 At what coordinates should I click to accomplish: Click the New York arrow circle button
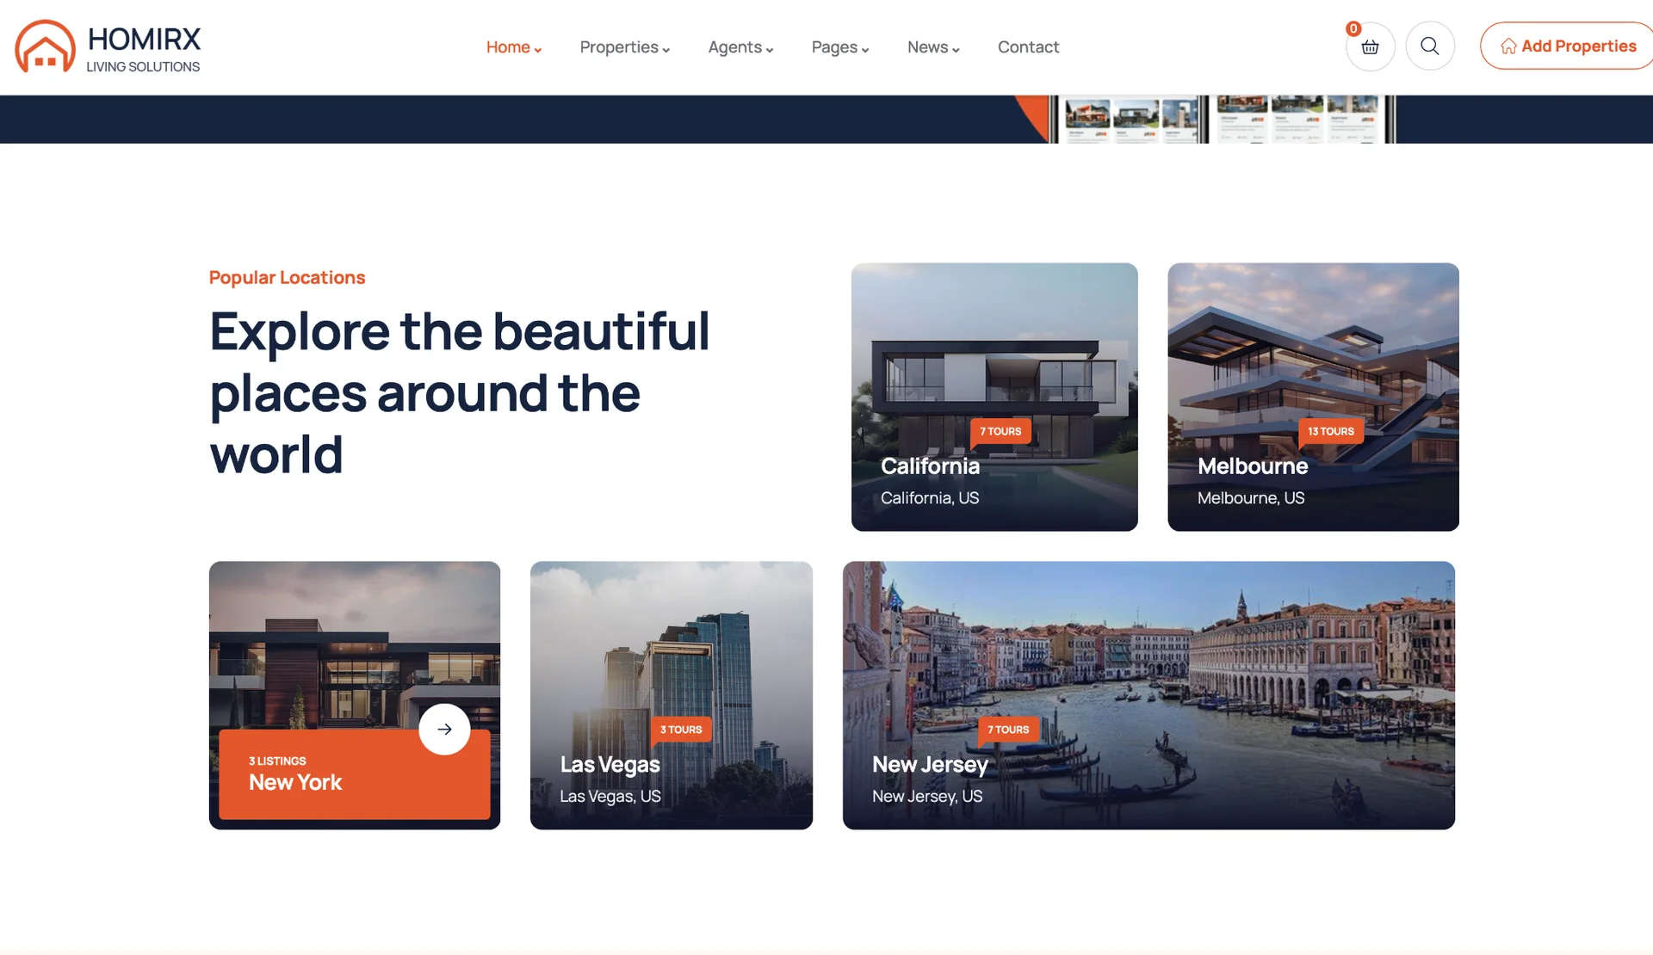[x=444, y=730]
